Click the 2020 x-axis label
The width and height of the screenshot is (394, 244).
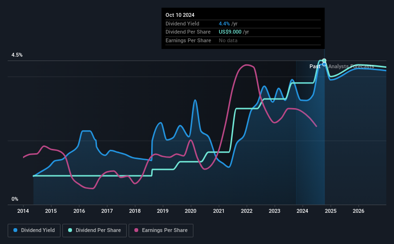coord(191,211)
